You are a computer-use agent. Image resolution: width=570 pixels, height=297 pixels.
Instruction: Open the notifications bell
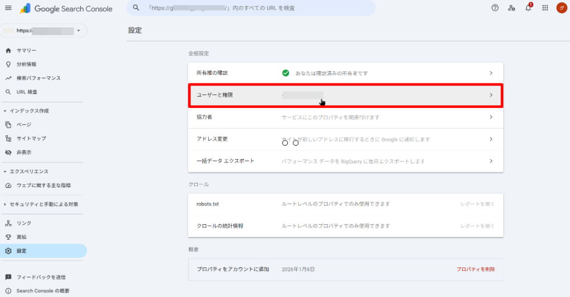coord(528,8)
